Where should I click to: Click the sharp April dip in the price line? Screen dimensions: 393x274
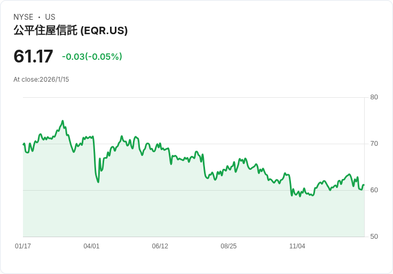pos(98,182)
